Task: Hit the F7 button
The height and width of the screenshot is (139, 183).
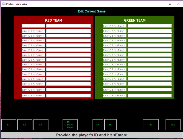Action: 98,125
